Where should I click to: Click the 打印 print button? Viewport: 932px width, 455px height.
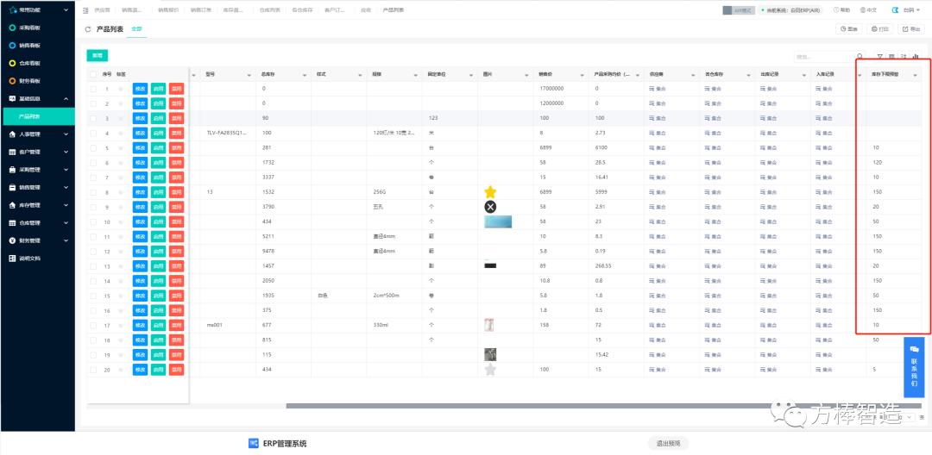880,28
